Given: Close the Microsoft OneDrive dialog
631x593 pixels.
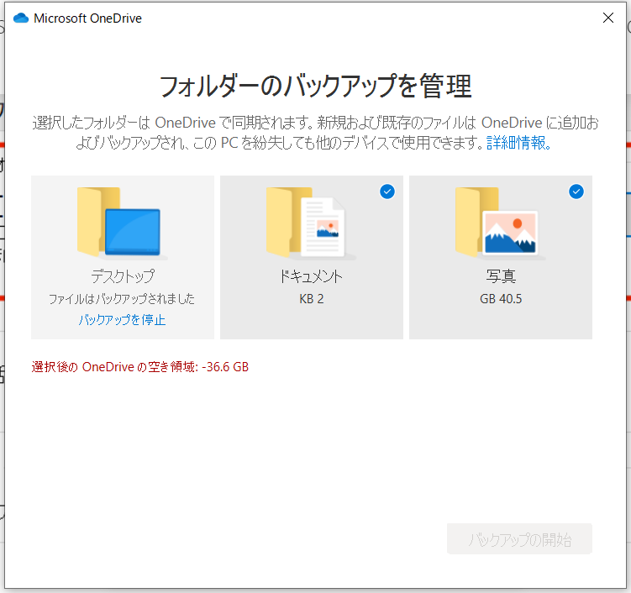Looking at the screenshot, I should 608,18.
